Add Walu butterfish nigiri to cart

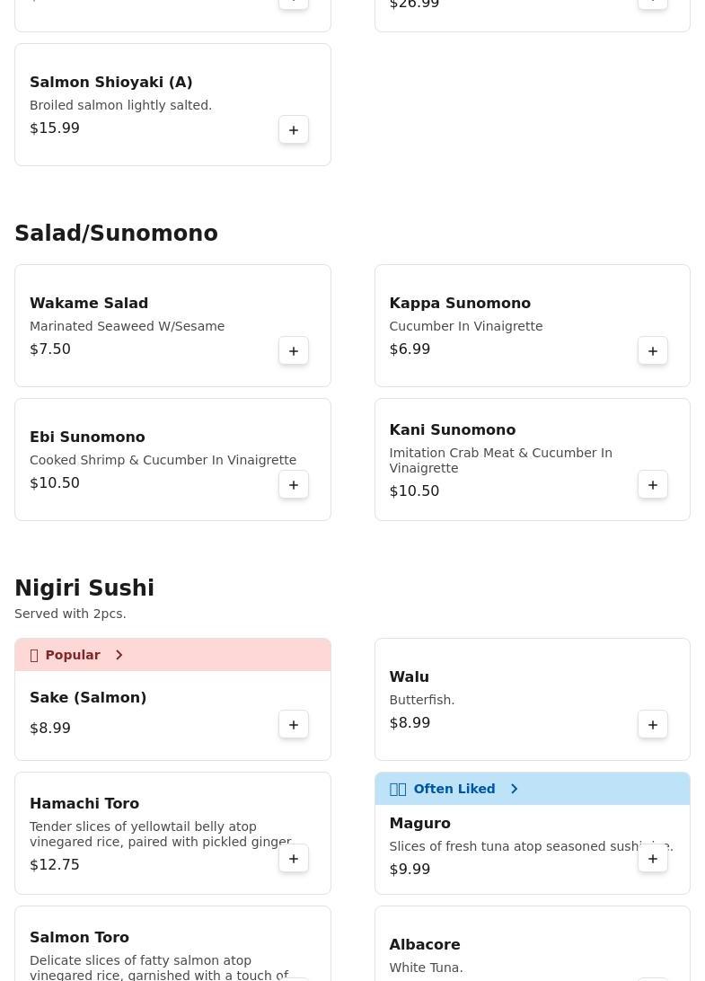point(653,725)
